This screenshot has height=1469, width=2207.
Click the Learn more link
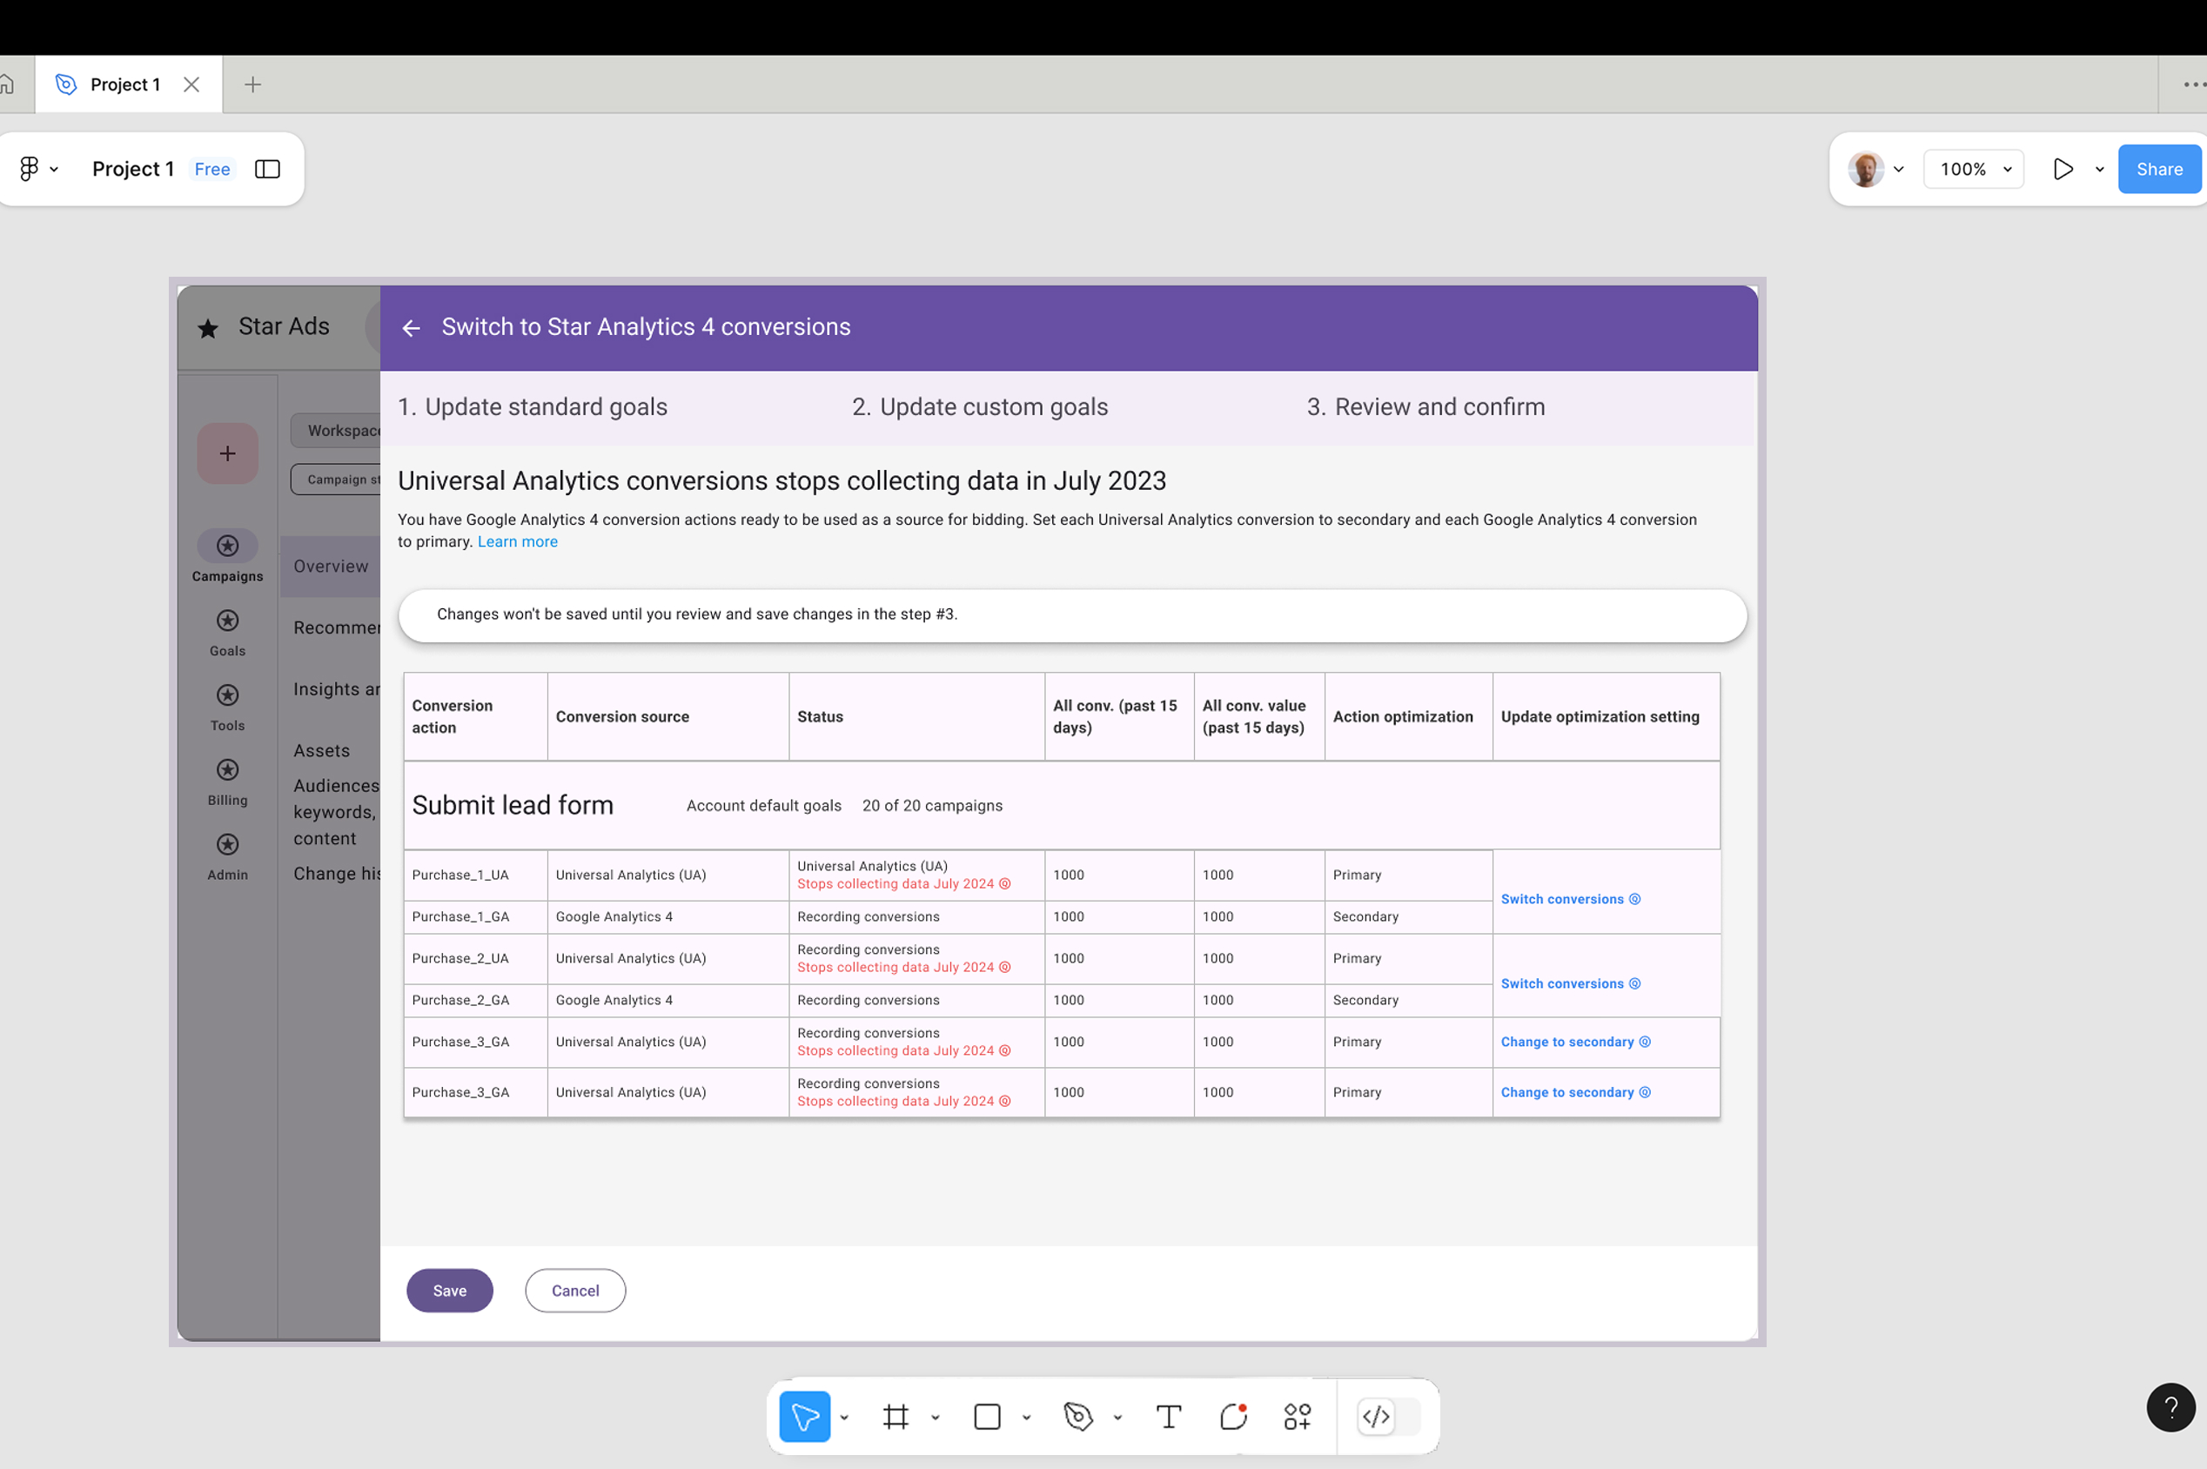coord(517,541)
